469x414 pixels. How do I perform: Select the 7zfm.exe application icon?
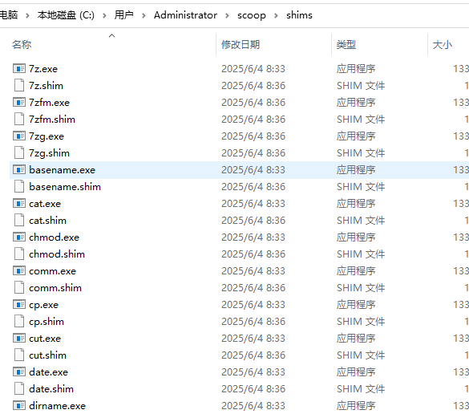(x=19, y=103)
